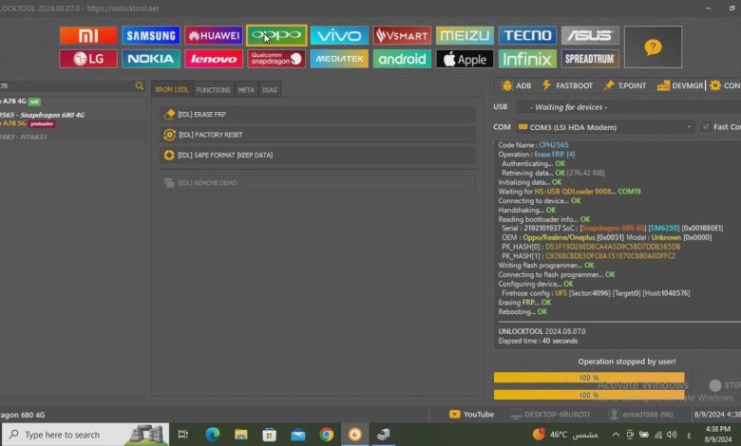Open the YouTube link in status bar
This screenshot has height=446, width=741.
point(471,414)
